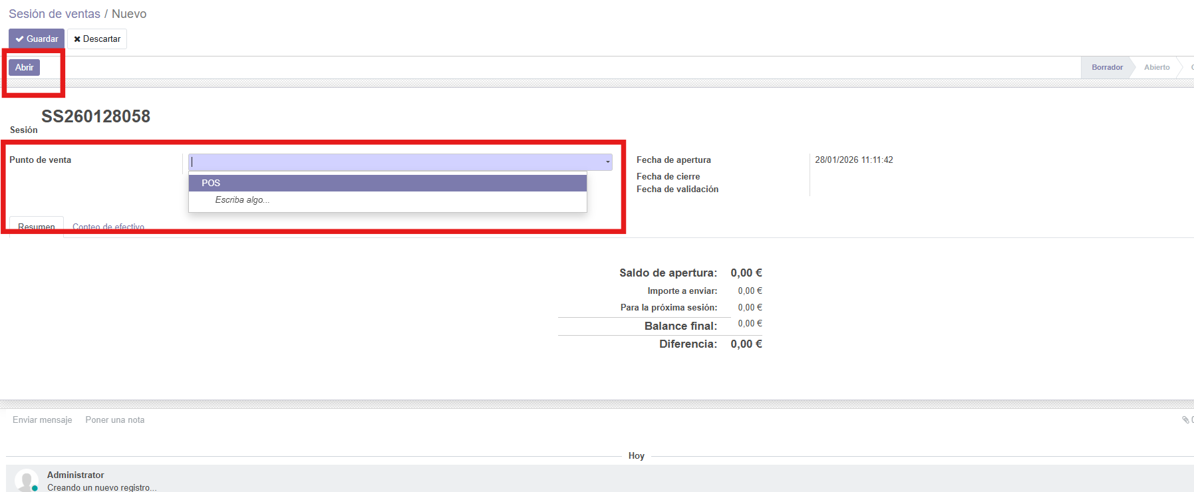This screenshot has width=1194, height=492.
Task: Click the checkmark icon on Guardar
Action: (19, 39)
